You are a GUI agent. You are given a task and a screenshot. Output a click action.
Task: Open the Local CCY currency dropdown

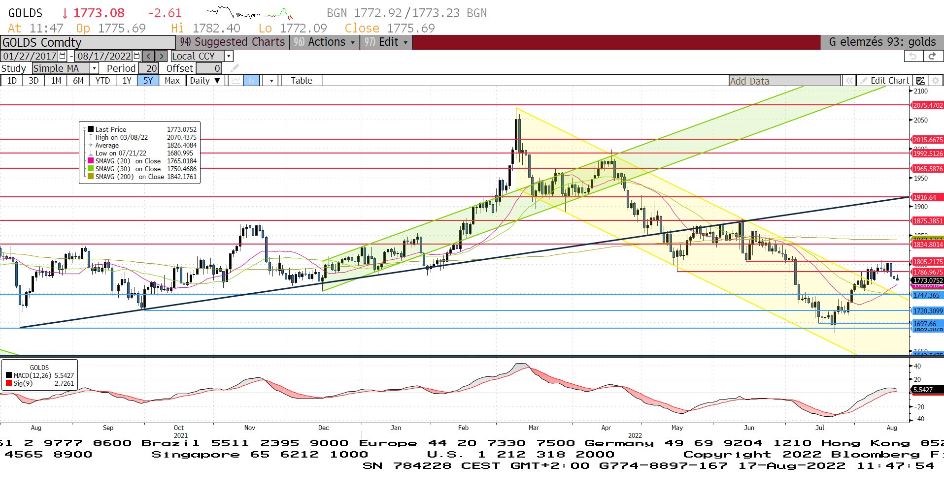click(229, 56)
